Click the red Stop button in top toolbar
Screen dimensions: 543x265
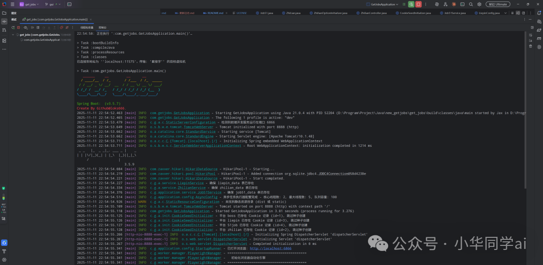(418, 4)
